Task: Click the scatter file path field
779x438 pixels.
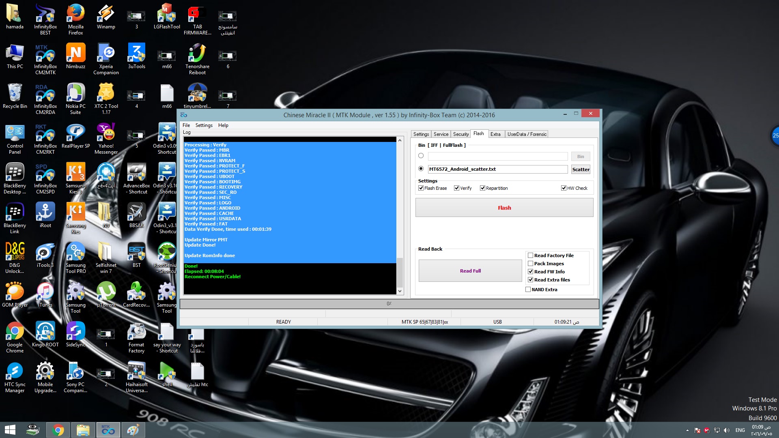Action: [x=498, y=169]
